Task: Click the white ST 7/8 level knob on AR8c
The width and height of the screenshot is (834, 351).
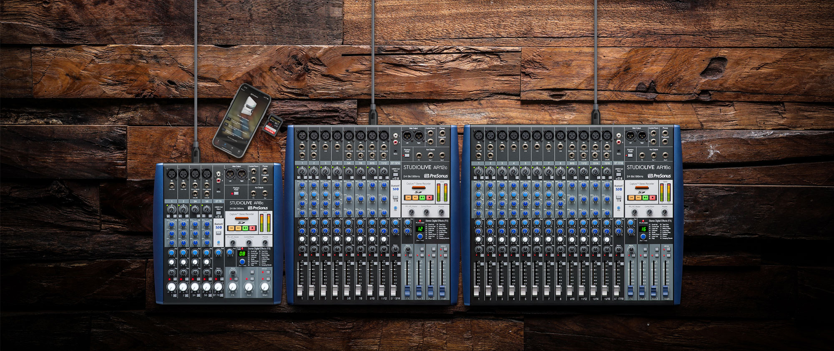Action: point(218,286)
